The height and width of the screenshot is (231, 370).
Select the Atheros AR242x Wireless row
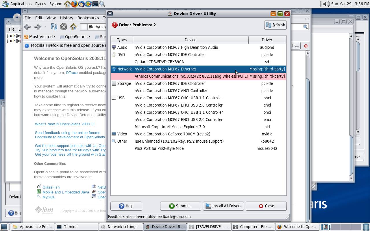199,76
